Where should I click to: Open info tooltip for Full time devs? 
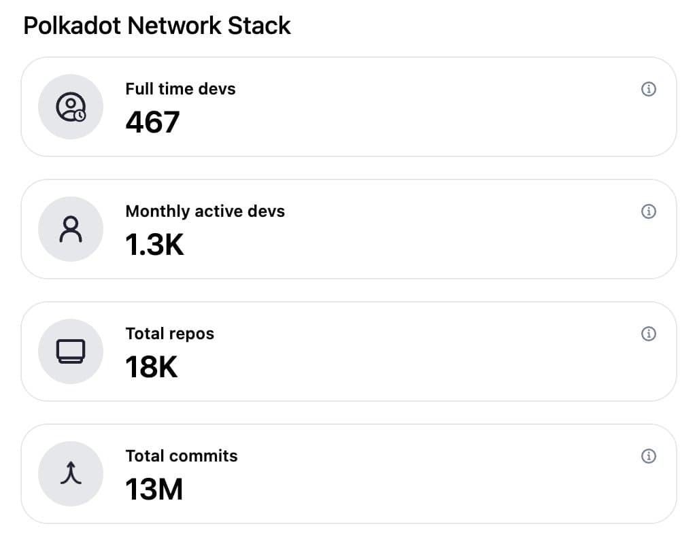tap(649, 89)
